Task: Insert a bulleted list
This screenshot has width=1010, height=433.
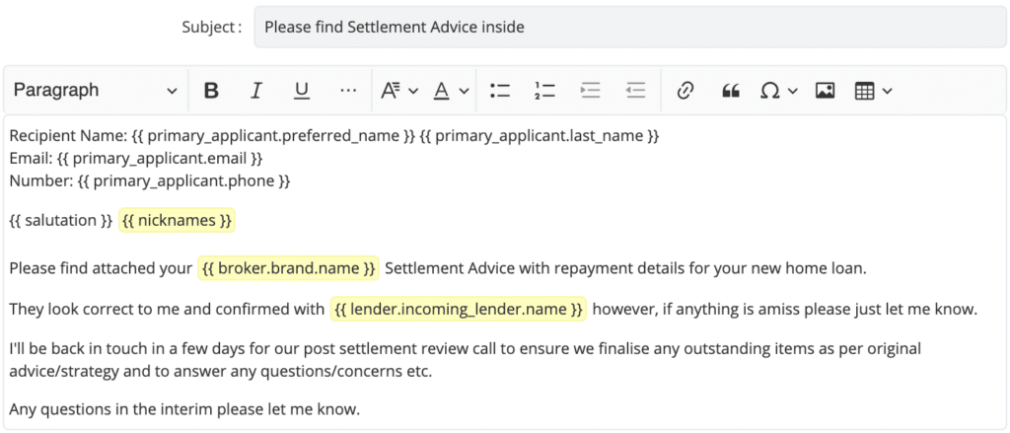Action: click(500, 91)
